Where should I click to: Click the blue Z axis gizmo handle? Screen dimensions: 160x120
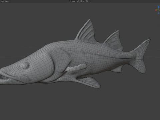pos(159,7)
